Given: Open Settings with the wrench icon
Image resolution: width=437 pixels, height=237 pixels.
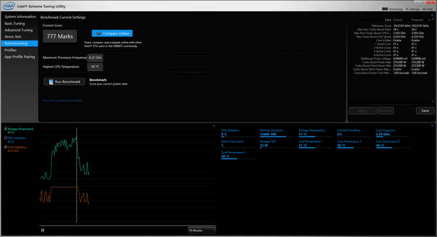Looking at the screenshot, I should (412, 9).
